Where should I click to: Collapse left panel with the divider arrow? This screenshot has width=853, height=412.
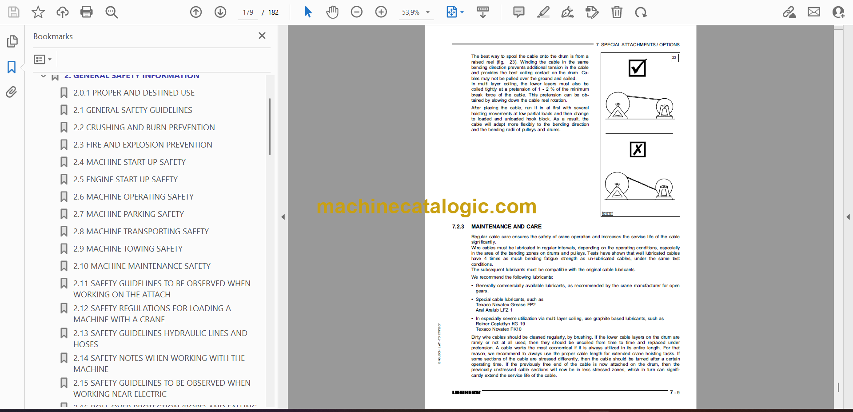[283, 217]
